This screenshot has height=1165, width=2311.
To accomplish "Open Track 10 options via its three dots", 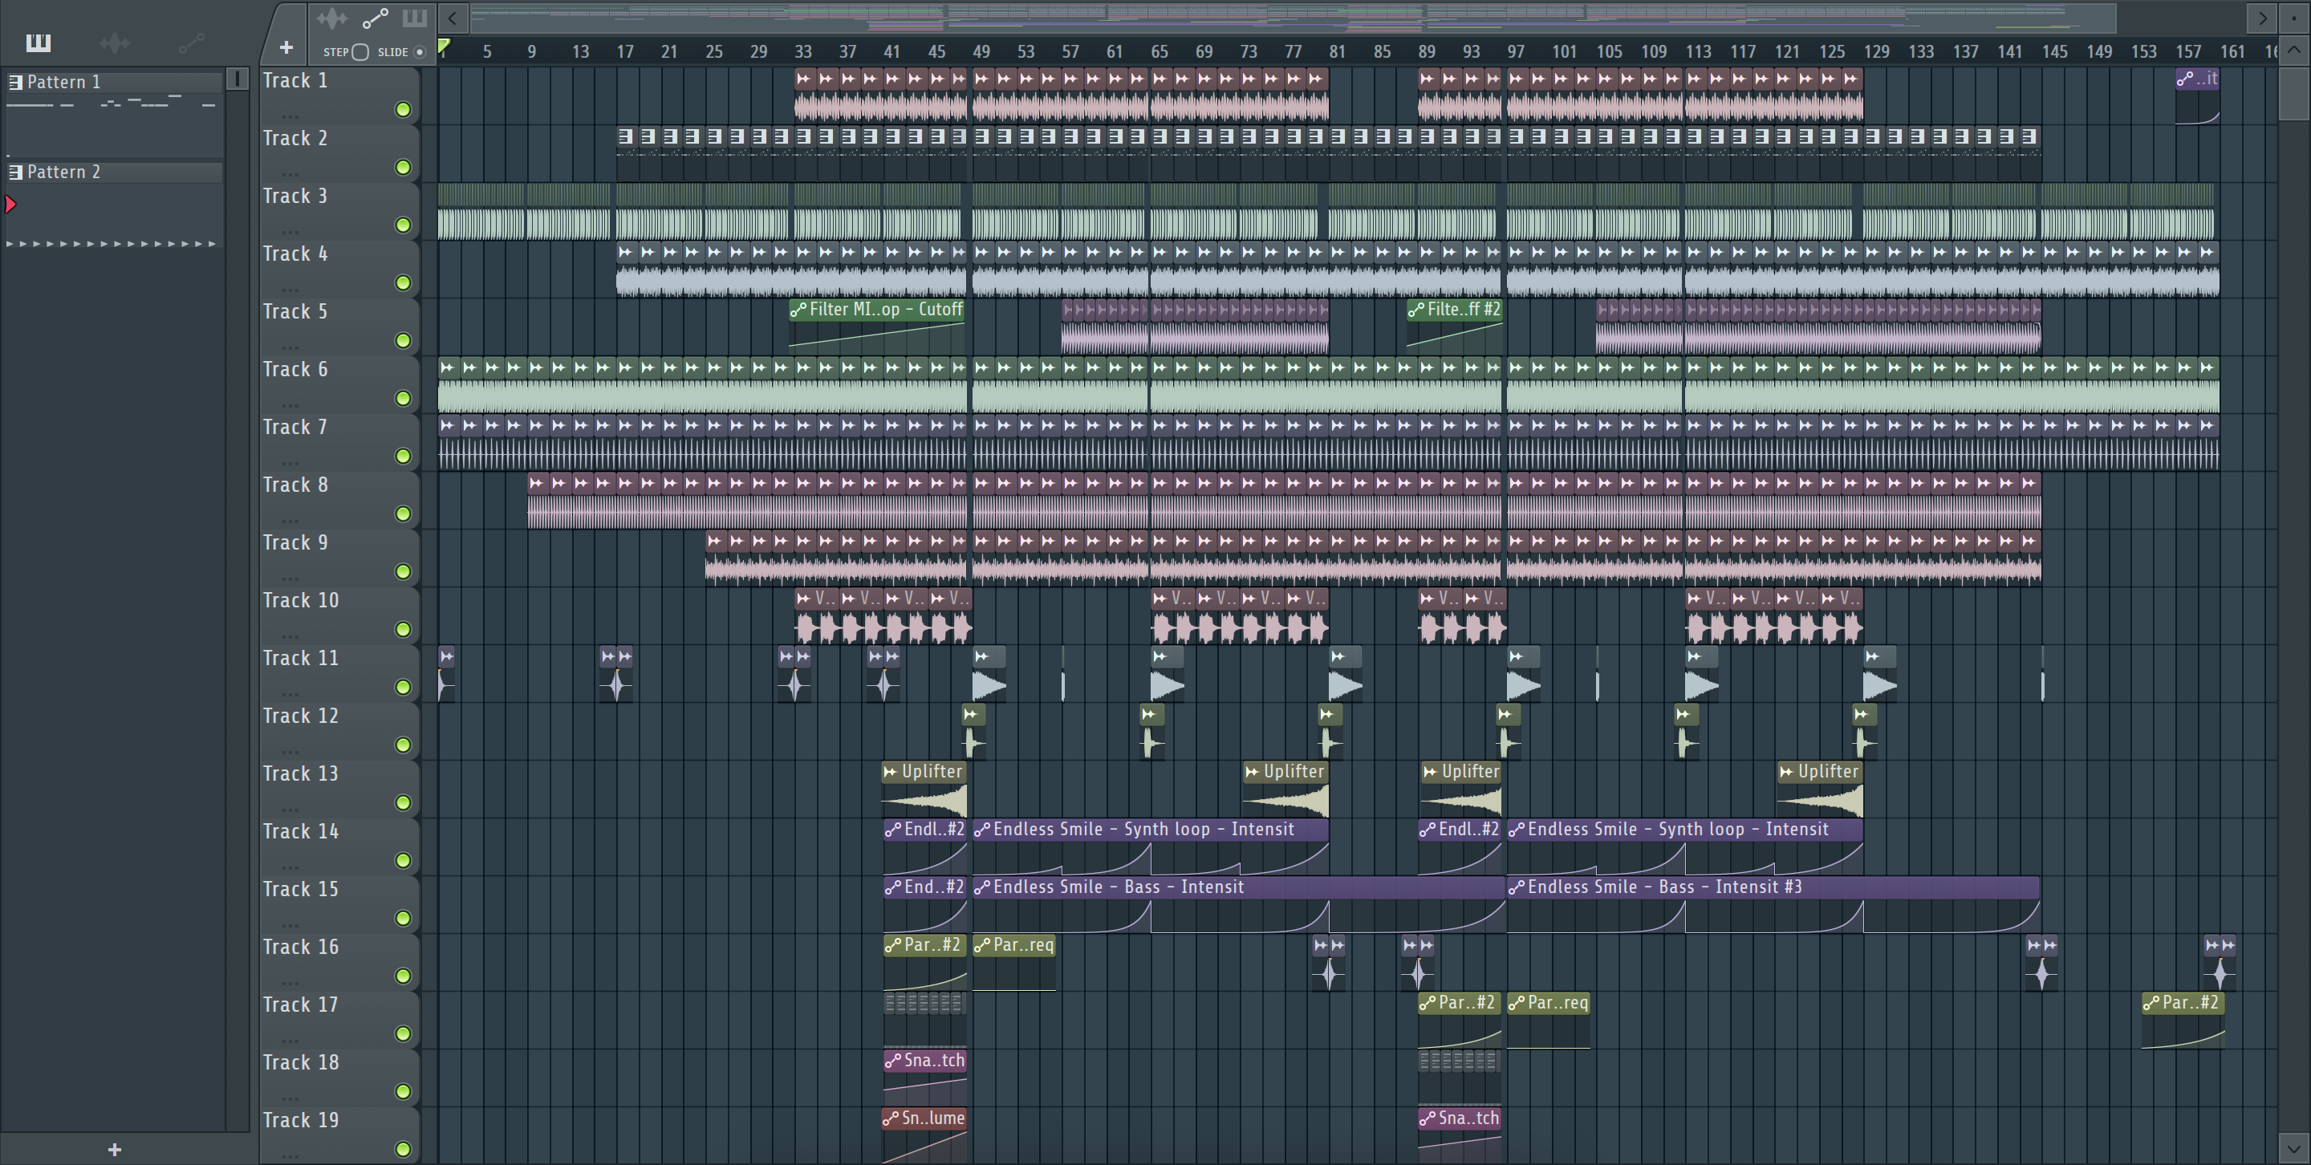I will [x=289, y=636].
